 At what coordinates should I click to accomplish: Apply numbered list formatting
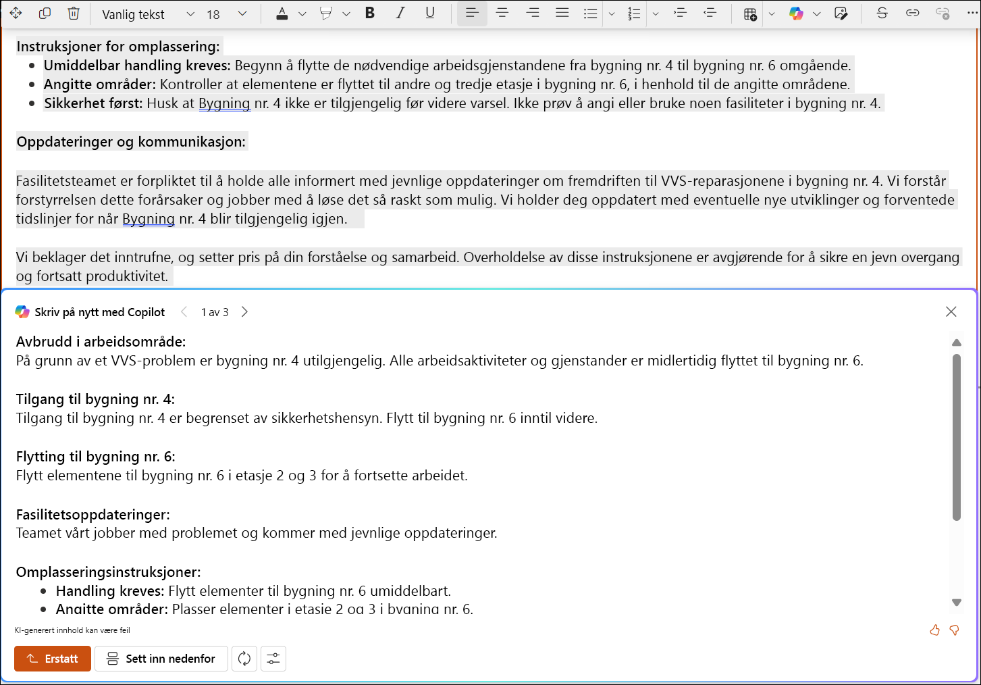(634, 14)
